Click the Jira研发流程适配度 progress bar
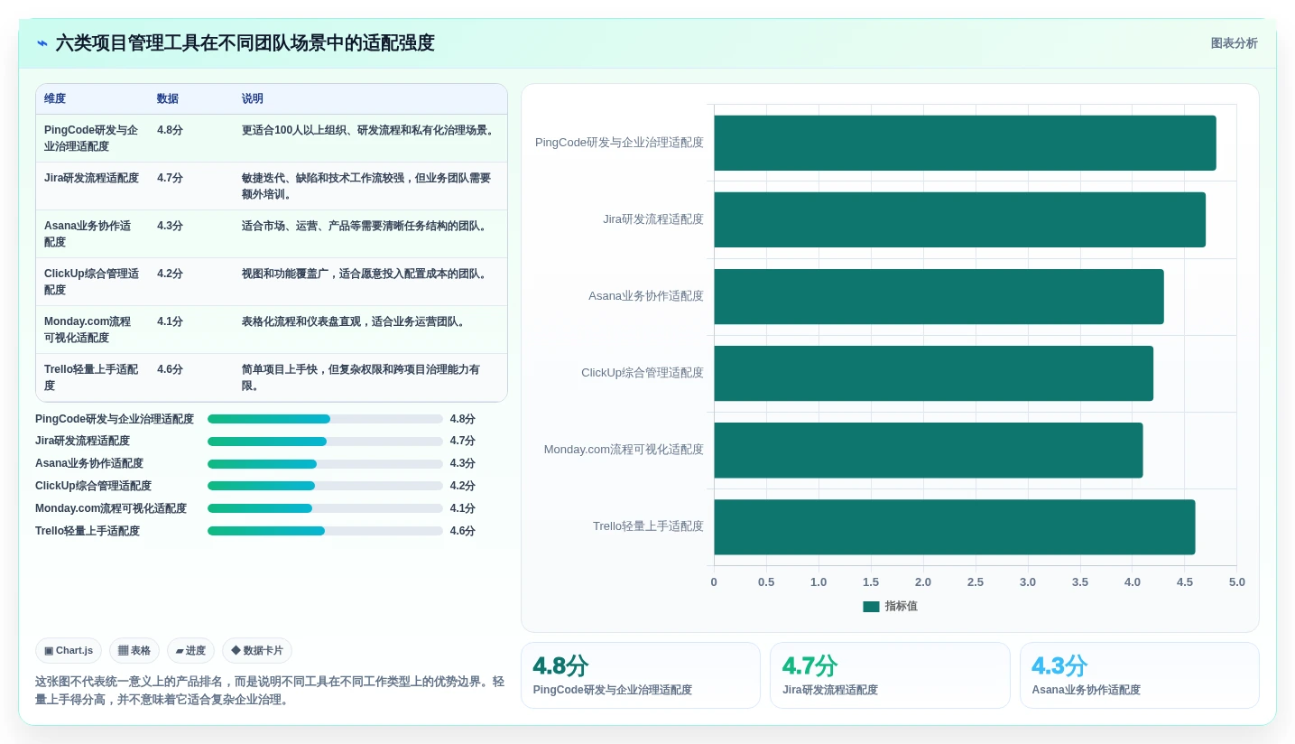The height and width of the screenshot is (744, 1295). pyautogui.click(x=325, y=442)
